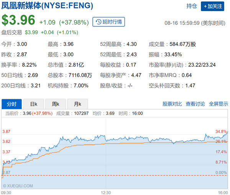Click the red dashed previous-close line
This screenshot has height=195, width=230.
pos(115,175)
